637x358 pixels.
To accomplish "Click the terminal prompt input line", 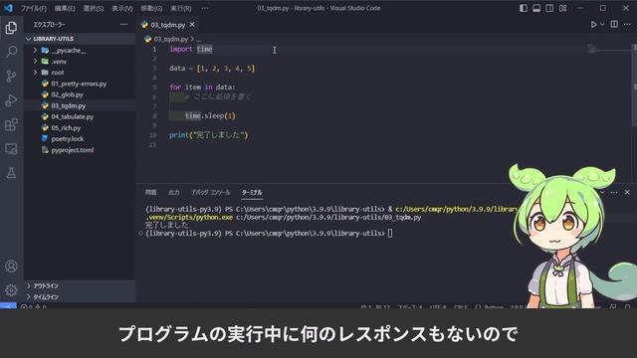I will pos(269,233).
